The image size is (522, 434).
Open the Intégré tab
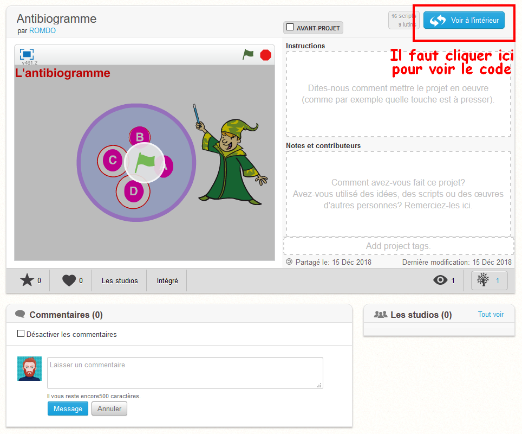[x=167, y=281]
